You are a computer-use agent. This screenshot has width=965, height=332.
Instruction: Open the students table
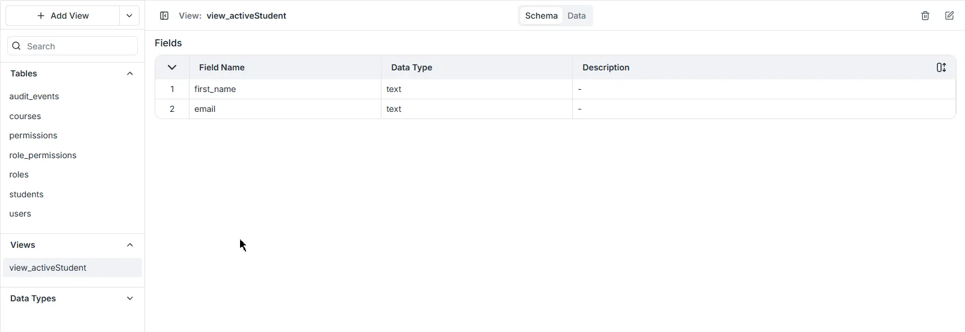(26, 194)
